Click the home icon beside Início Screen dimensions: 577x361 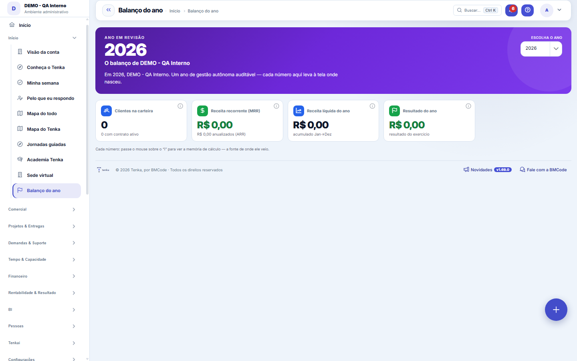point(12,25)
